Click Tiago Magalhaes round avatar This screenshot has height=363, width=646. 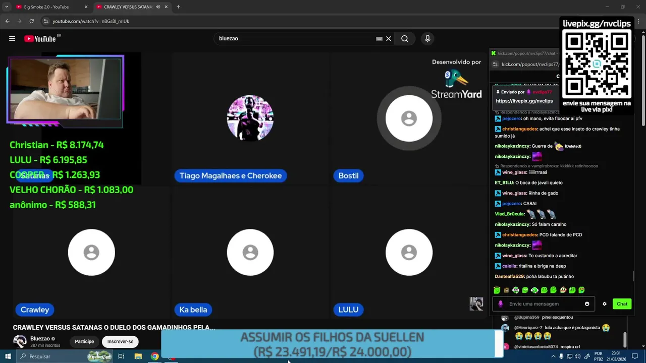click(250, 118)
